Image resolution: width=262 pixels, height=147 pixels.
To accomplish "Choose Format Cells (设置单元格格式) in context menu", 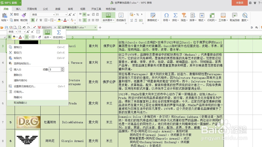I will coord(38,86).
